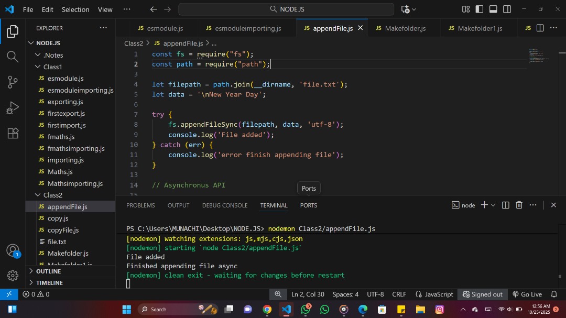The height and width of the screenshot is (318, 566).
Task: Switch to the esmoduleimporting.js editor tab
Action: (247, 28)
